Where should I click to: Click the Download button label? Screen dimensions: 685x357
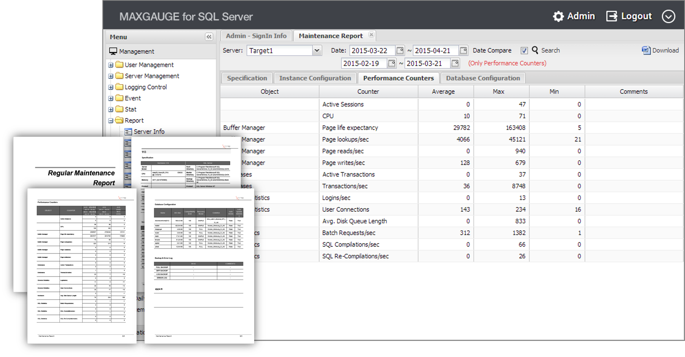click(x=665, y=50)
